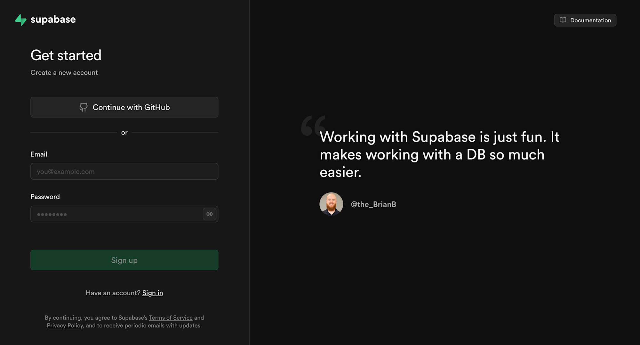Toggle password visibility with the eye icon
Image resolution: width=640 pixels, height=345 pixels.
[x=210, y=214]
